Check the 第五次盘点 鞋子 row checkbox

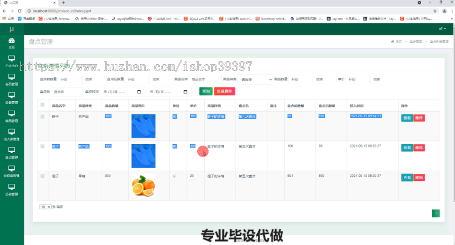pos(42,146)
